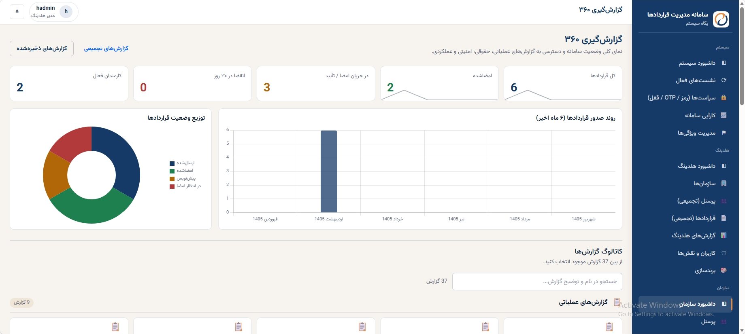Open نشست‌های فعال menu item
The width and height of the screenshot is (745, 334).
(685, 80)
